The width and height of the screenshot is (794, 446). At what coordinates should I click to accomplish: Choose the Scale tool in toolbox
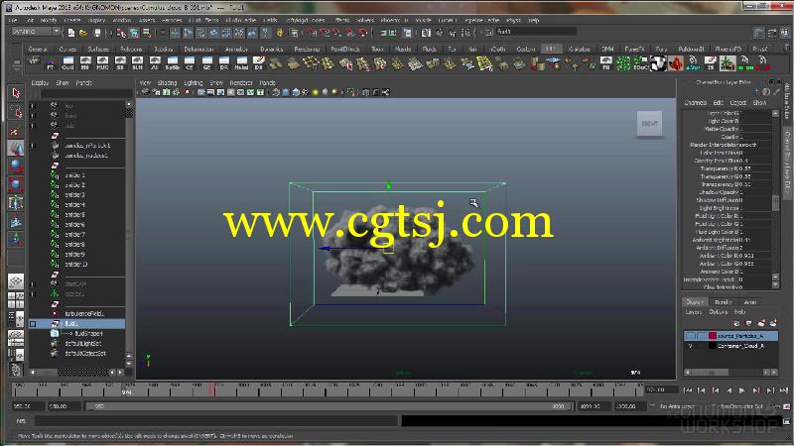[16, 184]
